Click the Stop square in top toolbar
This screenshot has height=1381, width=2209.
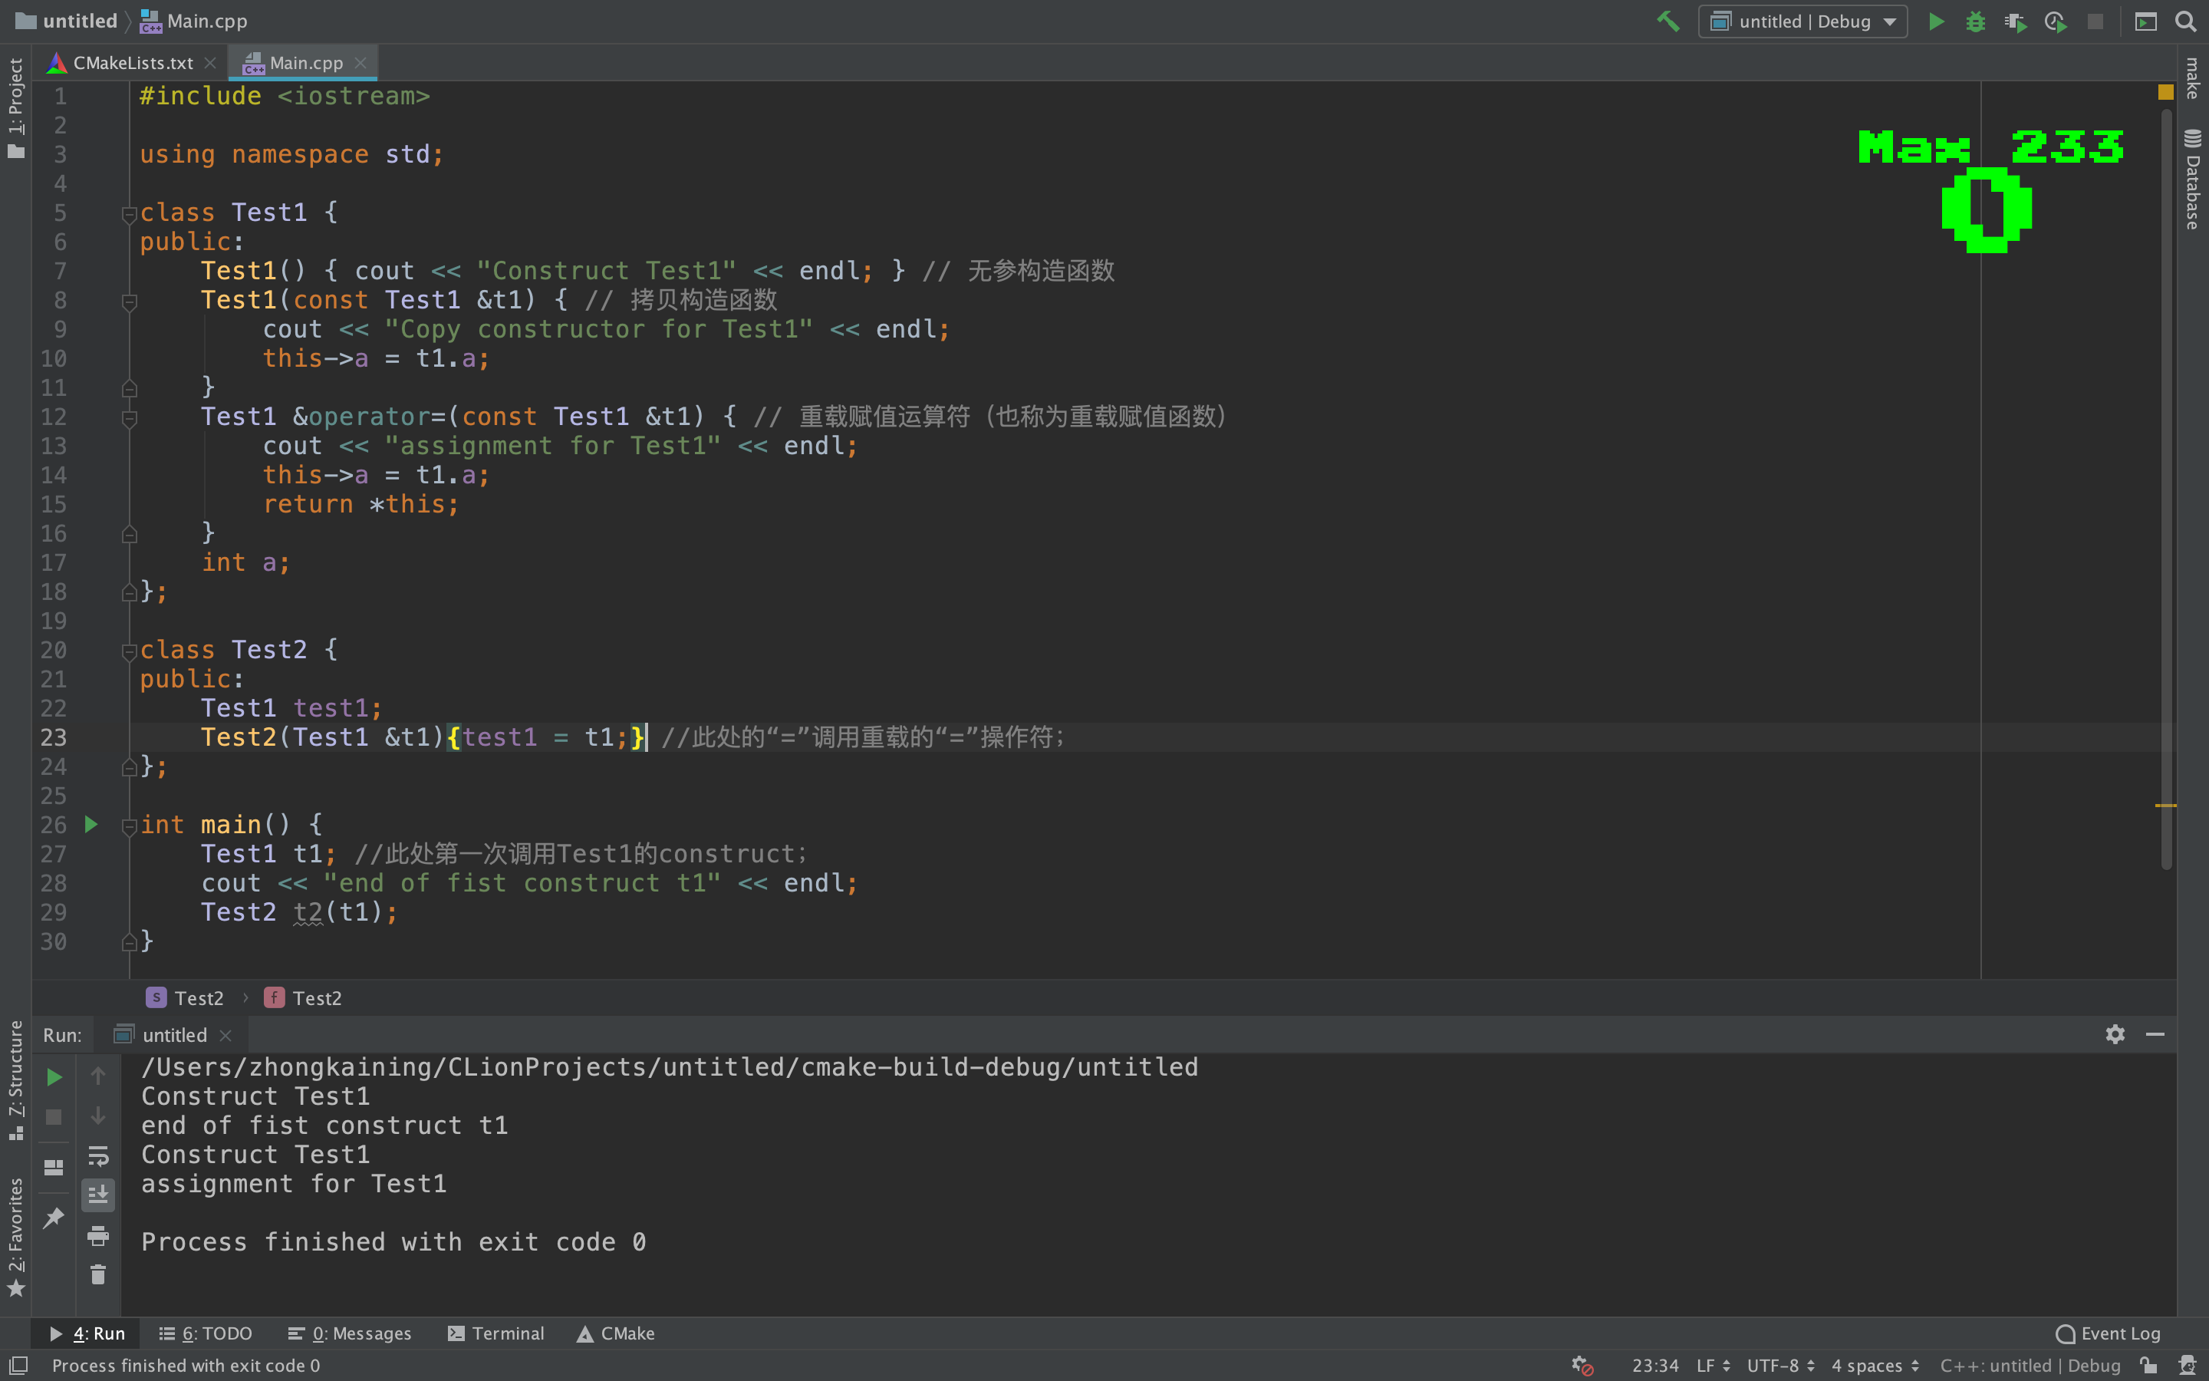(x=2095, y=21)
